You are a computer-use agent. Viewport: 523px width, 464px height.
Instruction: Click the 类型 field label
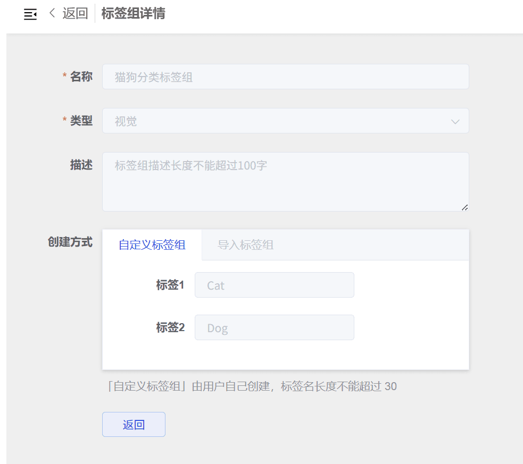[81, 121]
